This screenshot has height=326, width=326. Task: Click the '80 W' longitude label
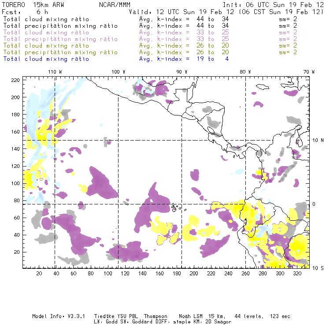point(245,72)
